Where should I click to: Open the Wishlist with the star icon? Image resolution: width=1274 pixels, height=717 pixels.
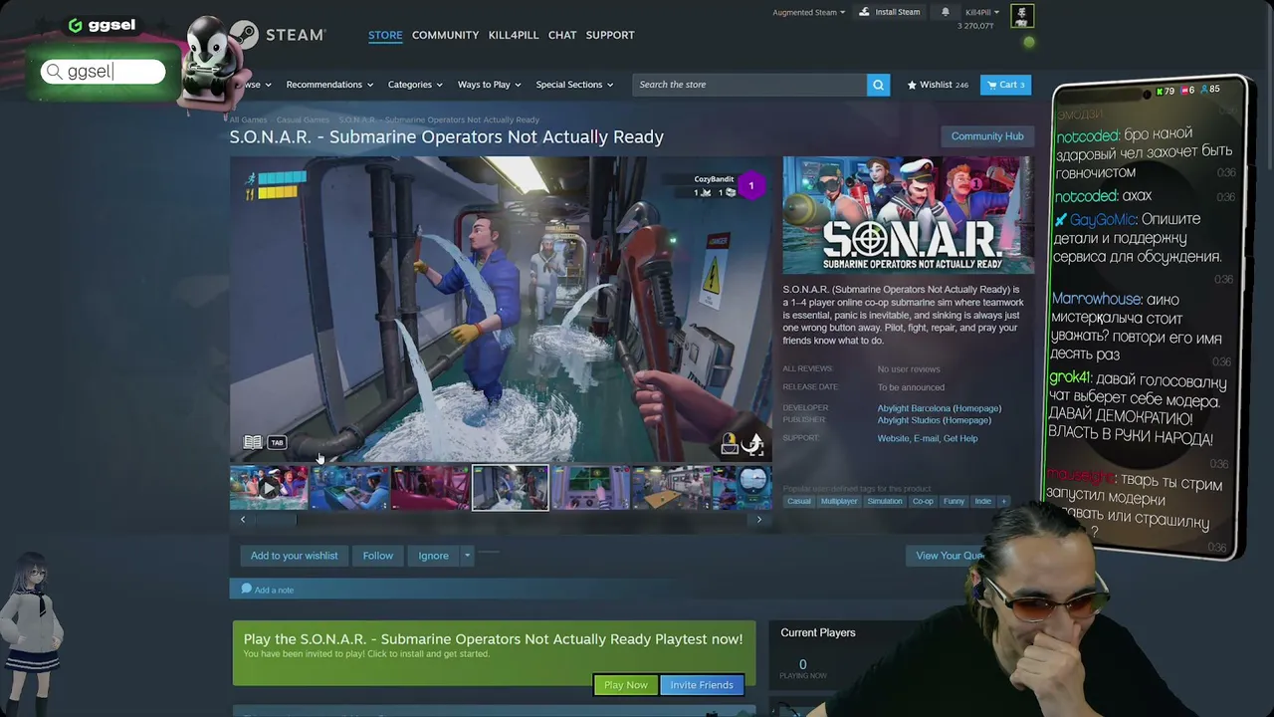point(938,85)
